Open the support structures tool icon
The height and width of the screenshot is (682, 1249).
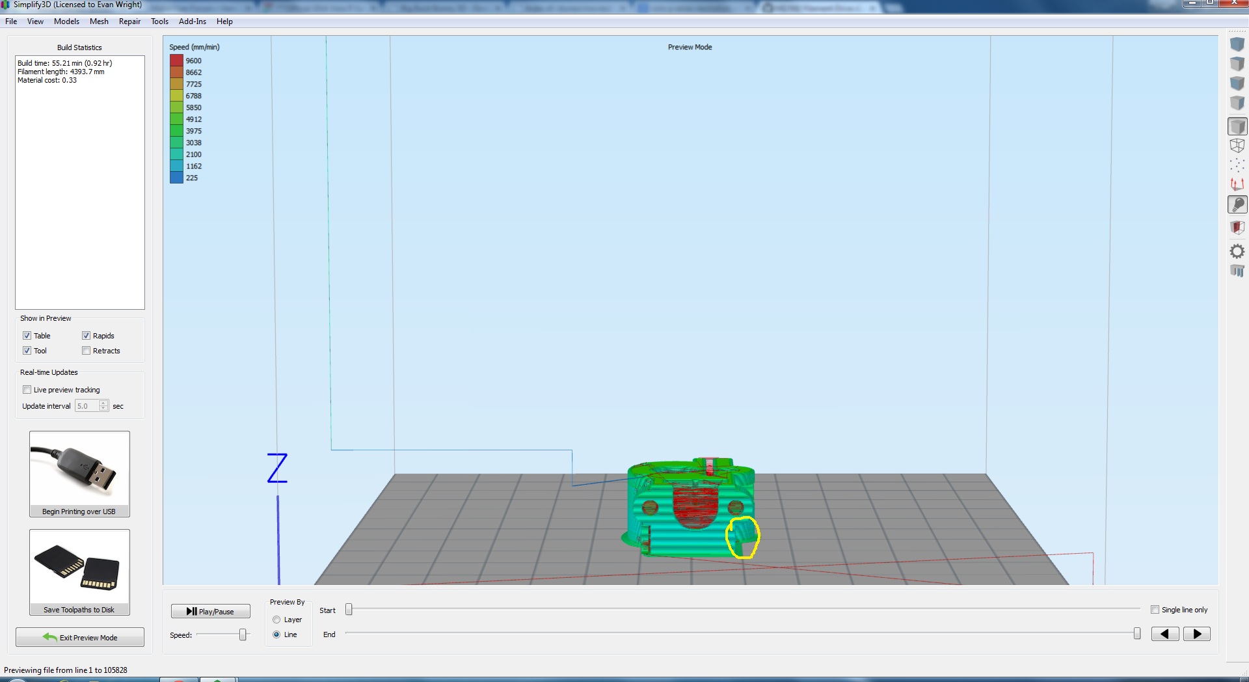1237,271
